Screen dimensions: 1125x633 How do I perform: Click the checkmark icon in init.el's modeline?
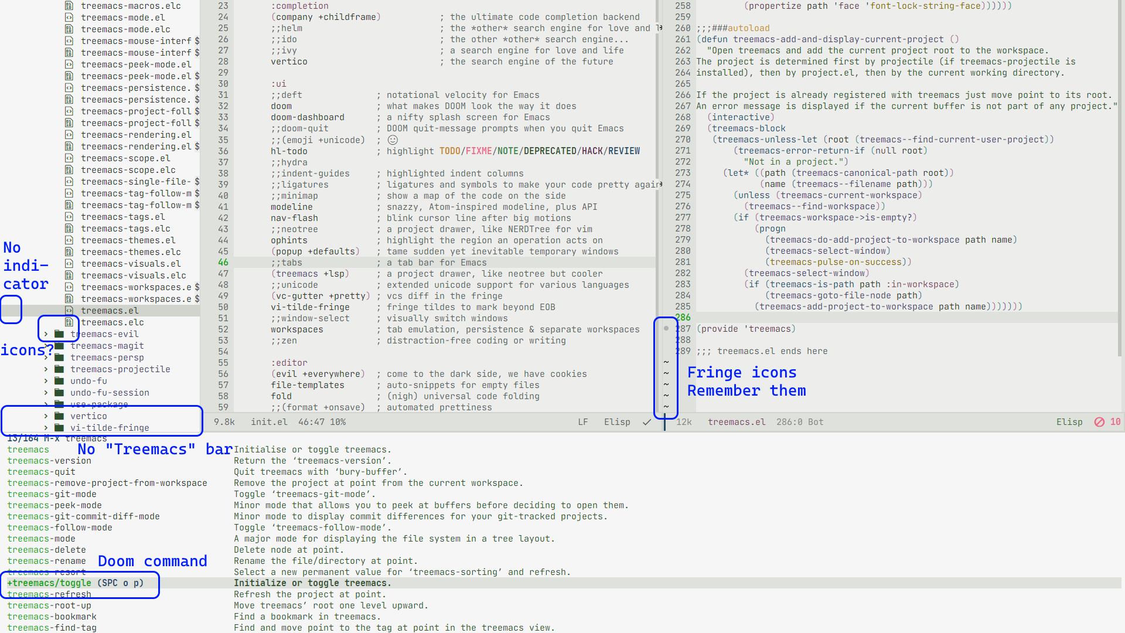pyautogui.click(x=647, y=421)
